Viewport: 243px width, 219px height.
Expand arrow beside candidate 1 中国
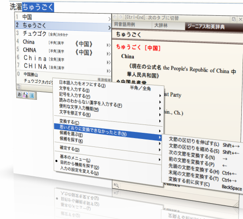(110, 19)
